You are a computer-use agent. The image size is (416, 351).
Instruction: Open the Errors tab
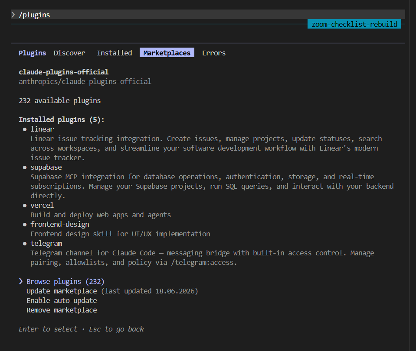(214, 53)
